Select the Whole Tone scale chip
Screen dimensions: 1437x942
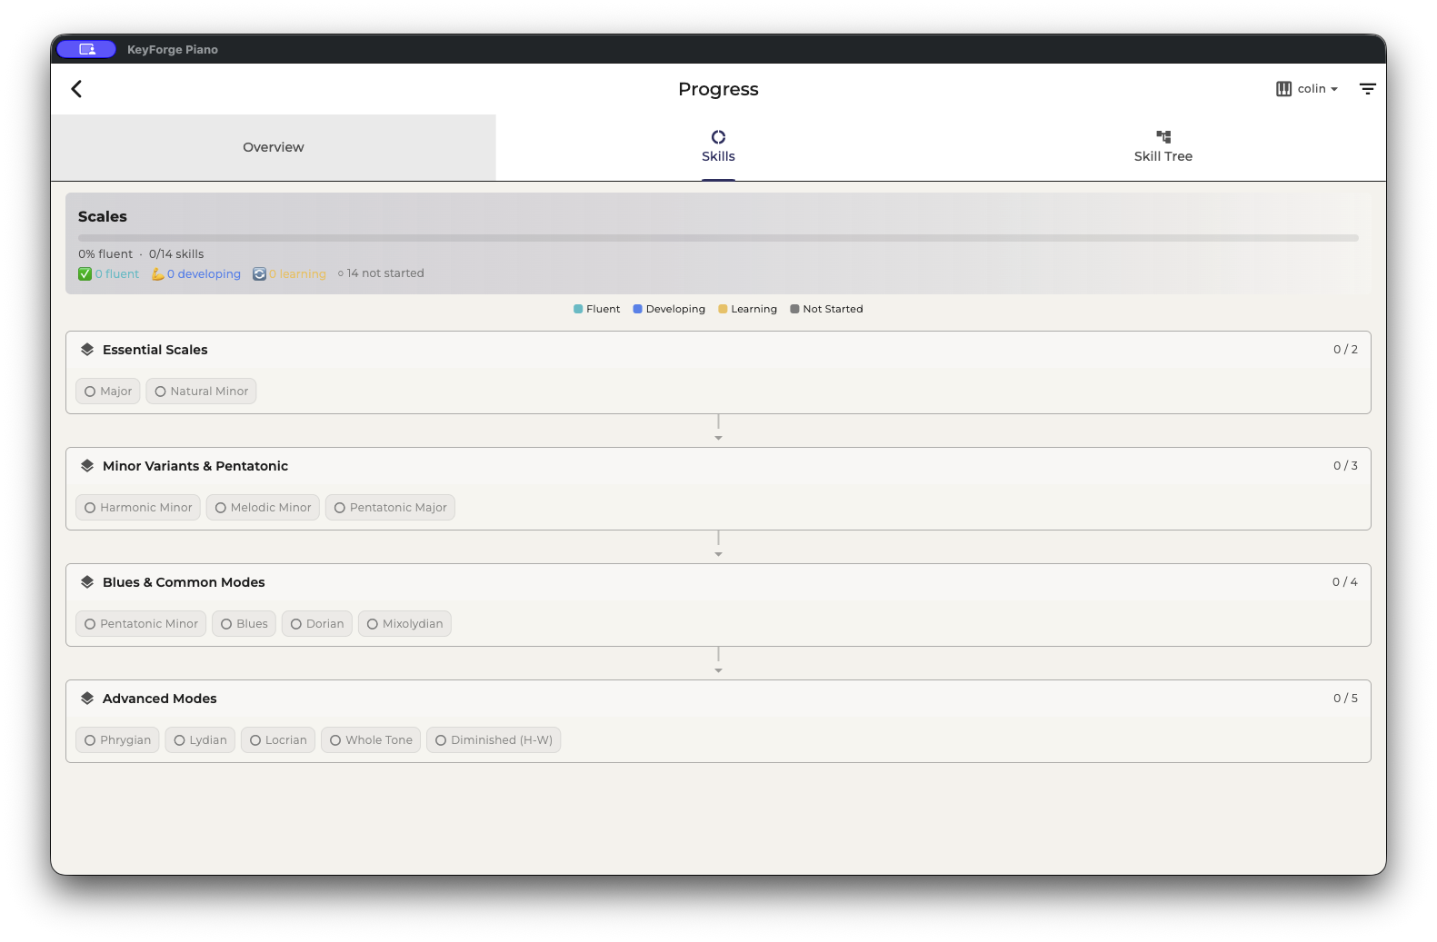click(371, 740)
